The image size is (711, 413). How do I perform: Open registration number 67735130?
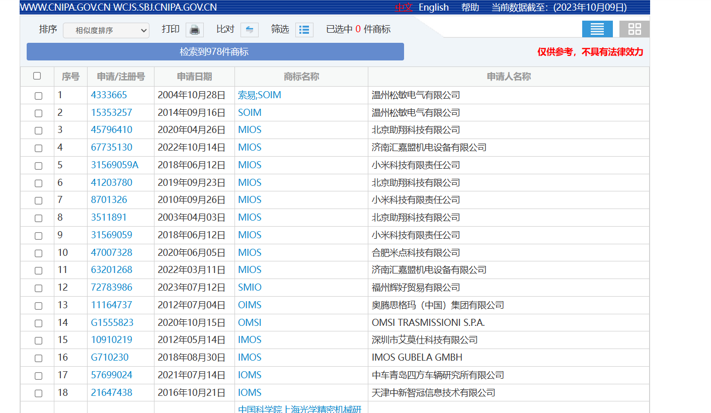pos(112,147)
